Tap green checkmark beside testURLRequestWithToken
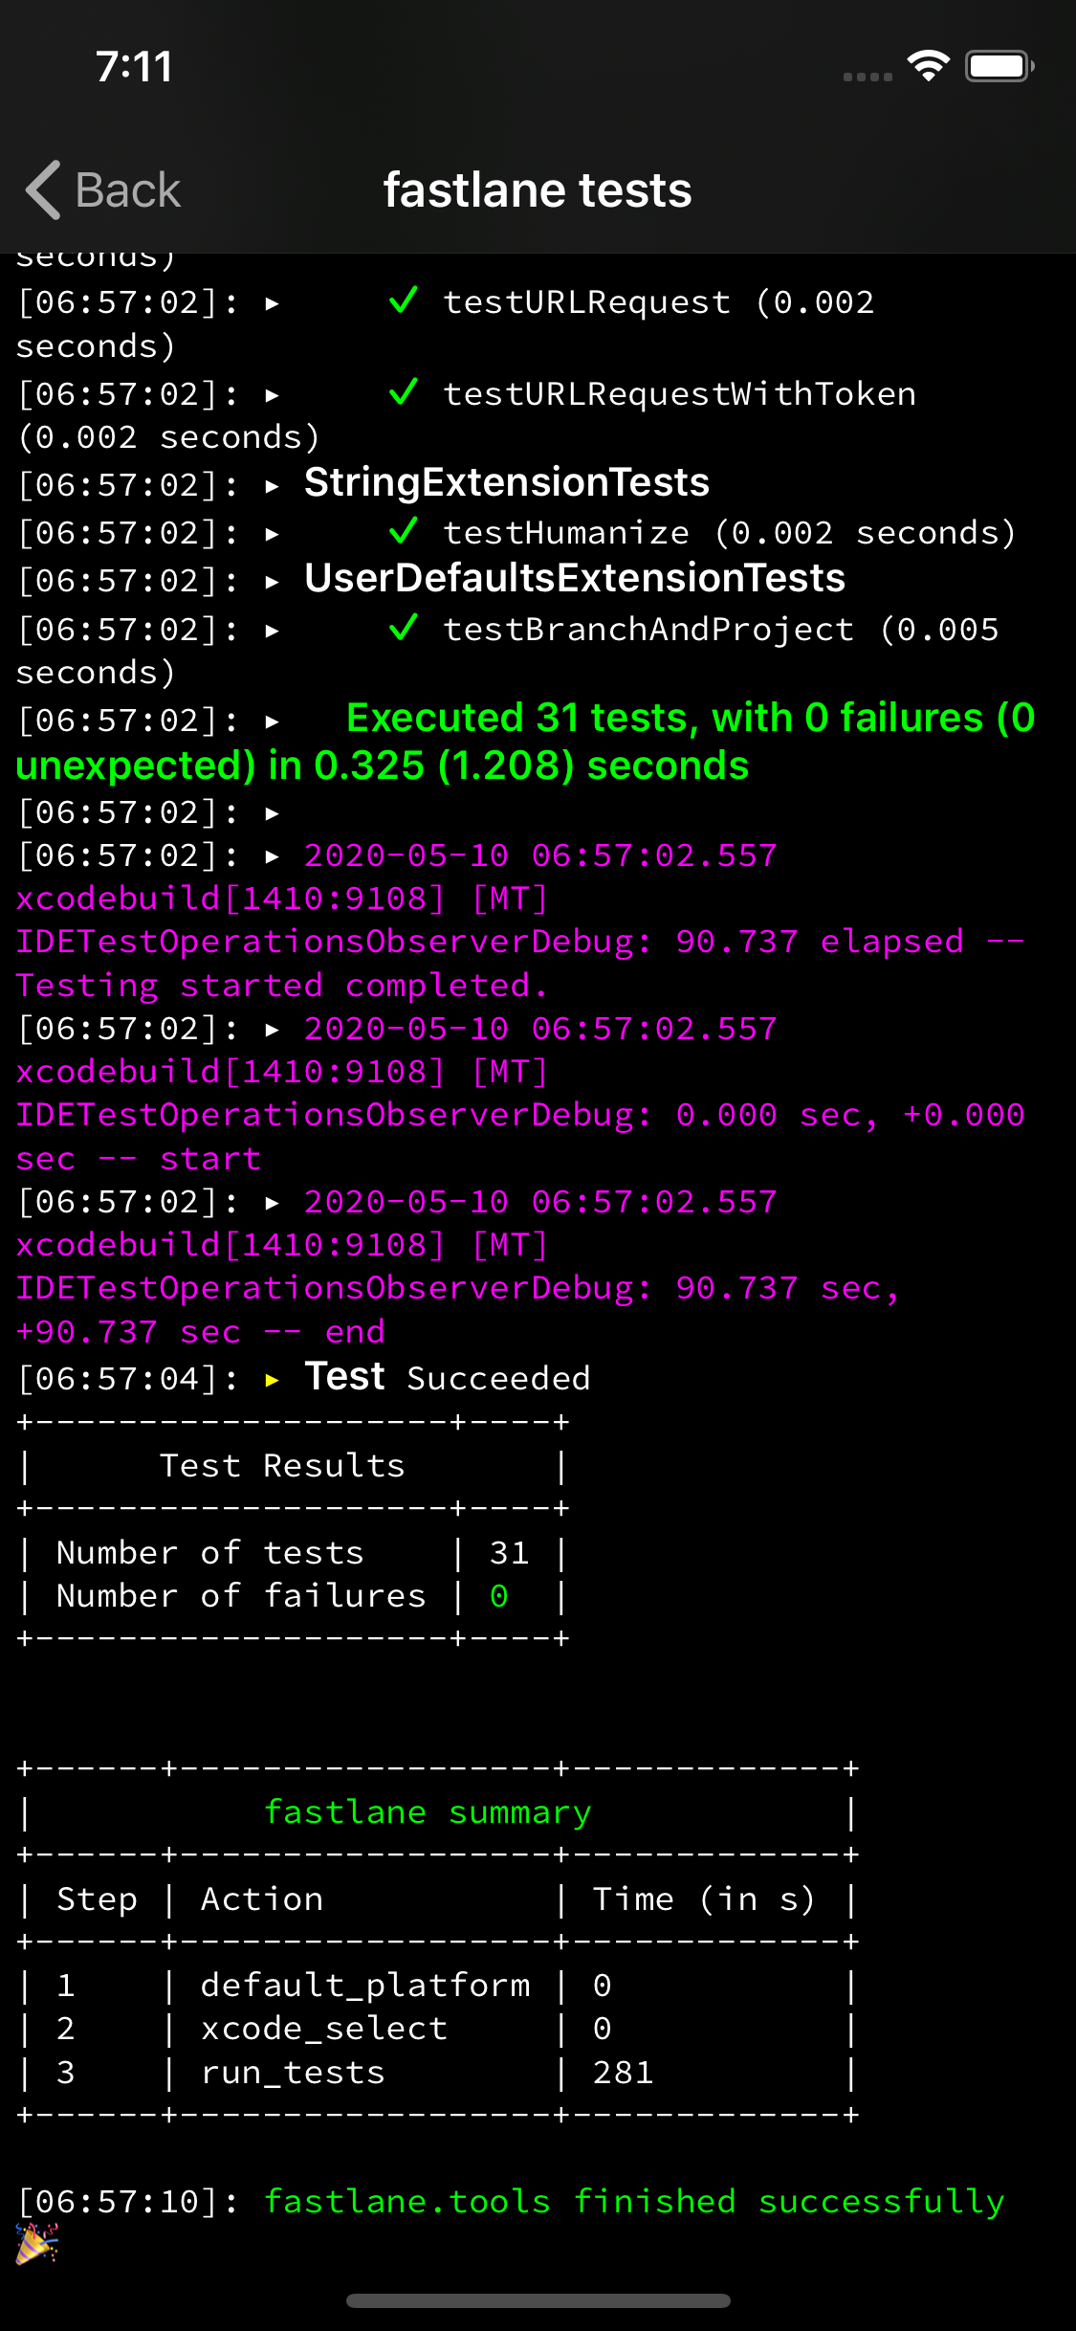Viewport: 1076px width, 2331px height. tap(404, 391)
